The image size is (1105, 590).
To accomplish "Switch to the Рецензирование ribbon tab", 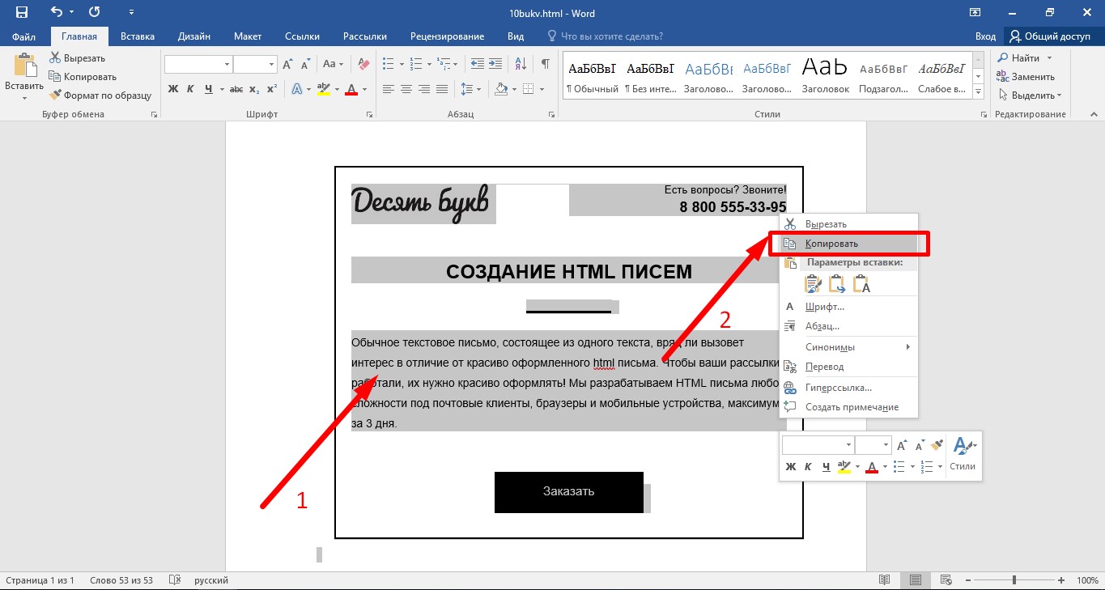I will coord(447,36).
